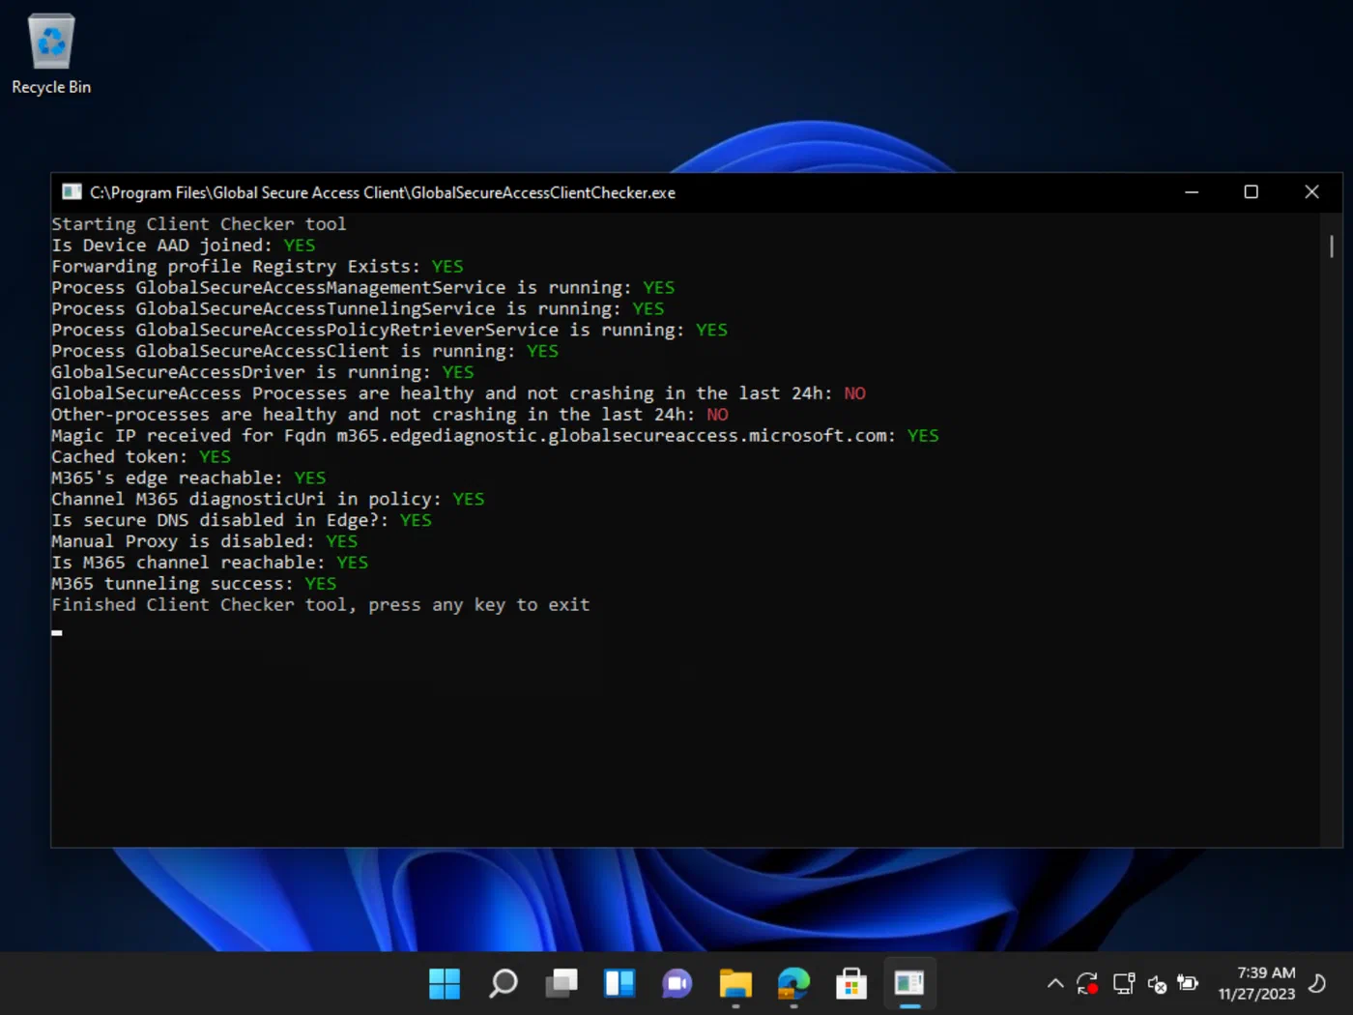Click the focus assist moon icon
This screenshot has width=1353, height=1015.
click(x=1317, y=984)
